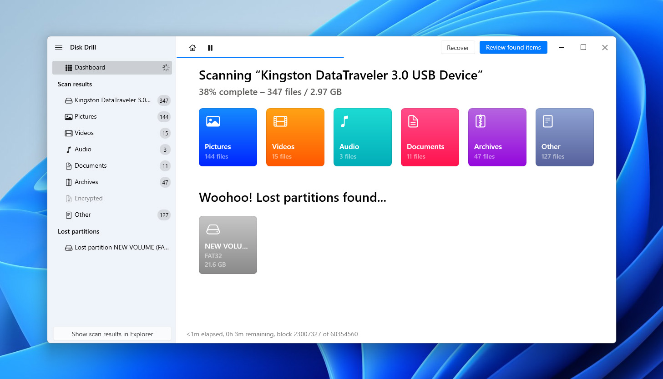Click the 38% complete status line
Screen dimensions: 663x379
[270, 92]
